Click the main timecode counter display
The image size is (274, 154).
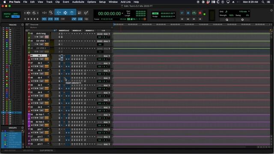point(110,14)
